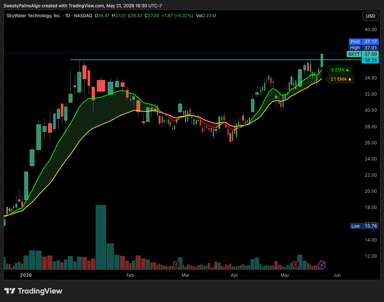Screen dimensions: 384x302
Task: Click the latest green breakout candle
Action: [x=322, y=60]
